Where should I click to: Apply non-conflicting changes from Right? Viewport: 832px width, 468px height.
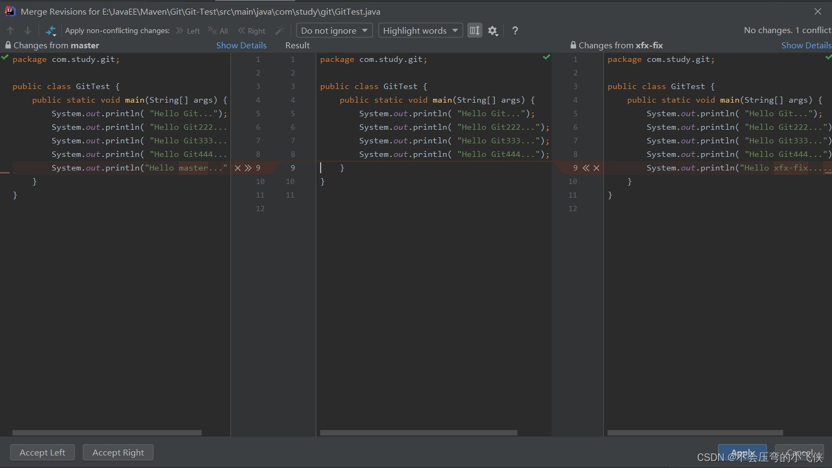click(252, 31)
